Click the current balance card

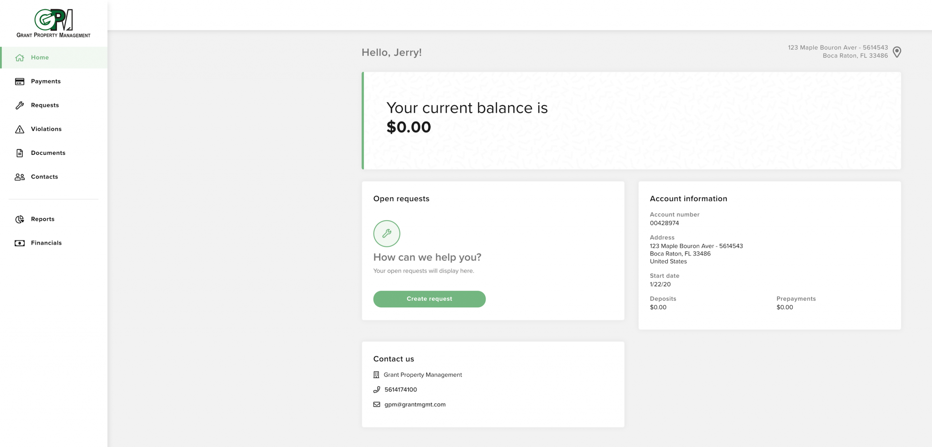click(631, 121)
